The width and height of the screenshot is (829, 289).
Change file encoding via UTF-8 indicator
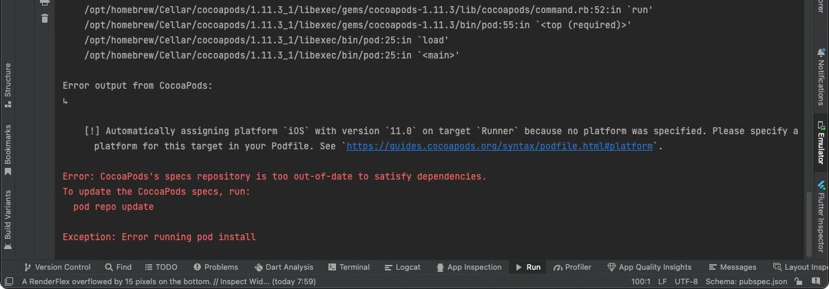click(x=686, y=281)
